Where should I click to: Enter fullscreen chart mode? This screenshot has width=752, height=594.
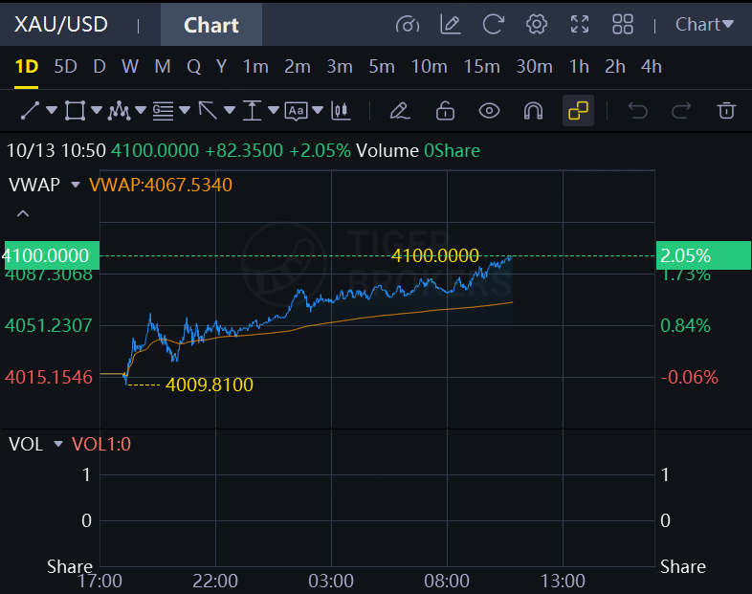pos(580,25)
